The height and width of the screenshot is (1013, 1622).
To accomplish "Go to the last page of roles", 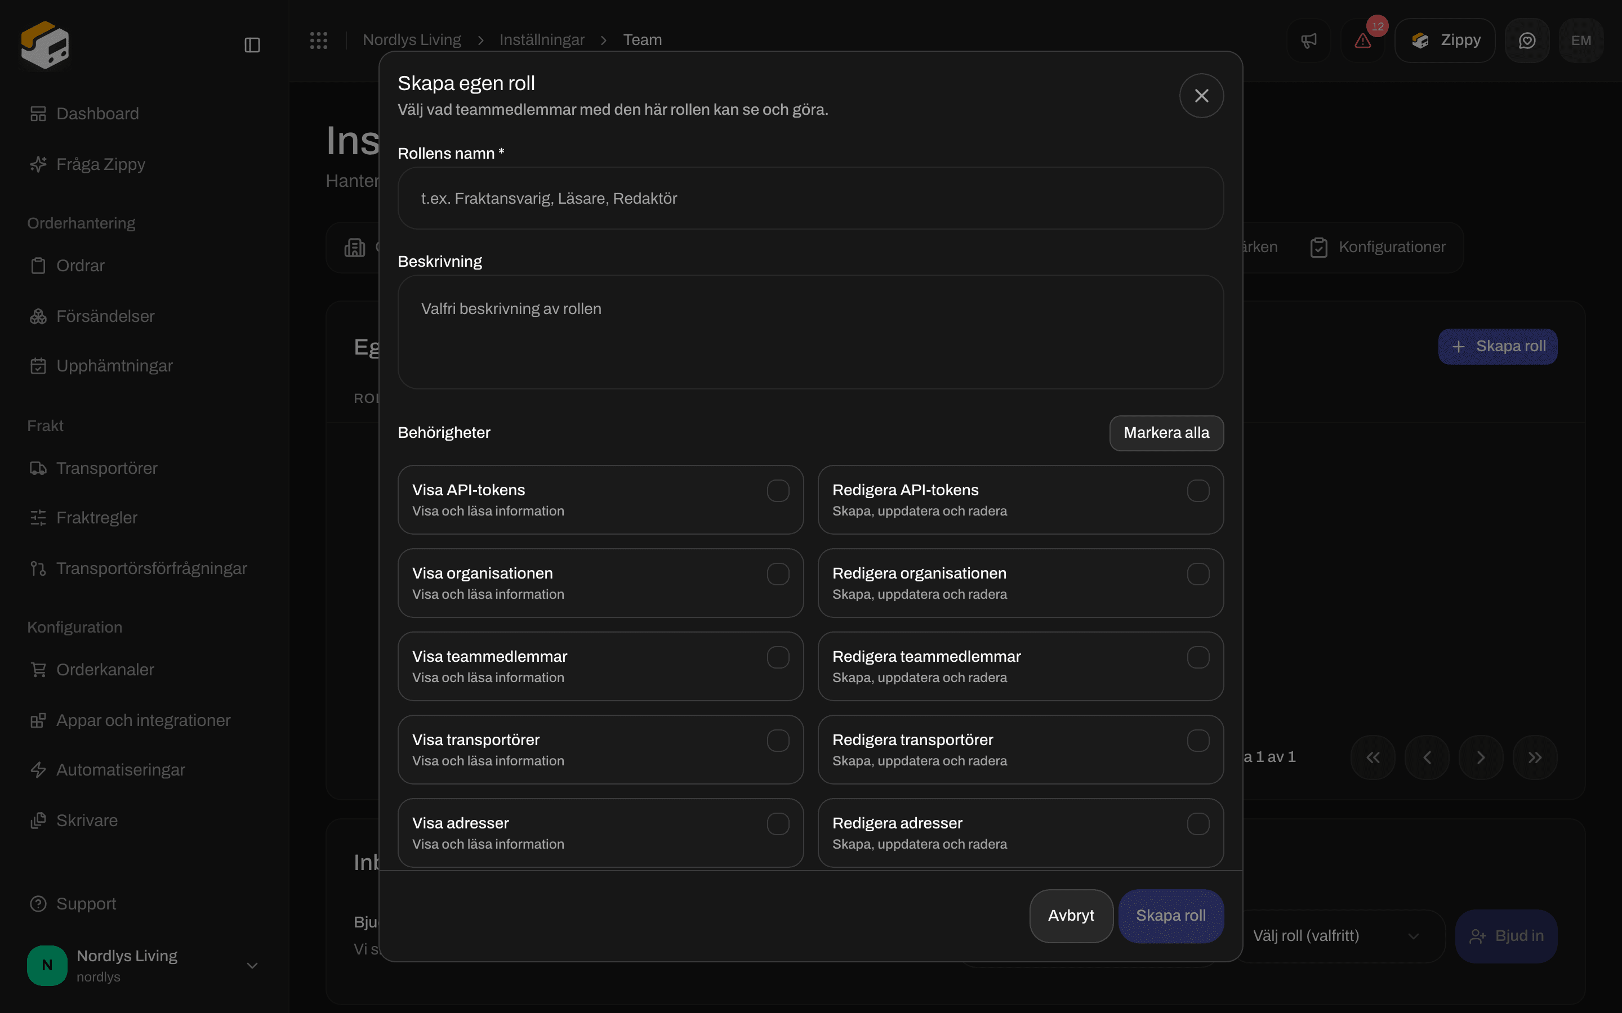I will pyautogui.click(x=1534, y=757).
